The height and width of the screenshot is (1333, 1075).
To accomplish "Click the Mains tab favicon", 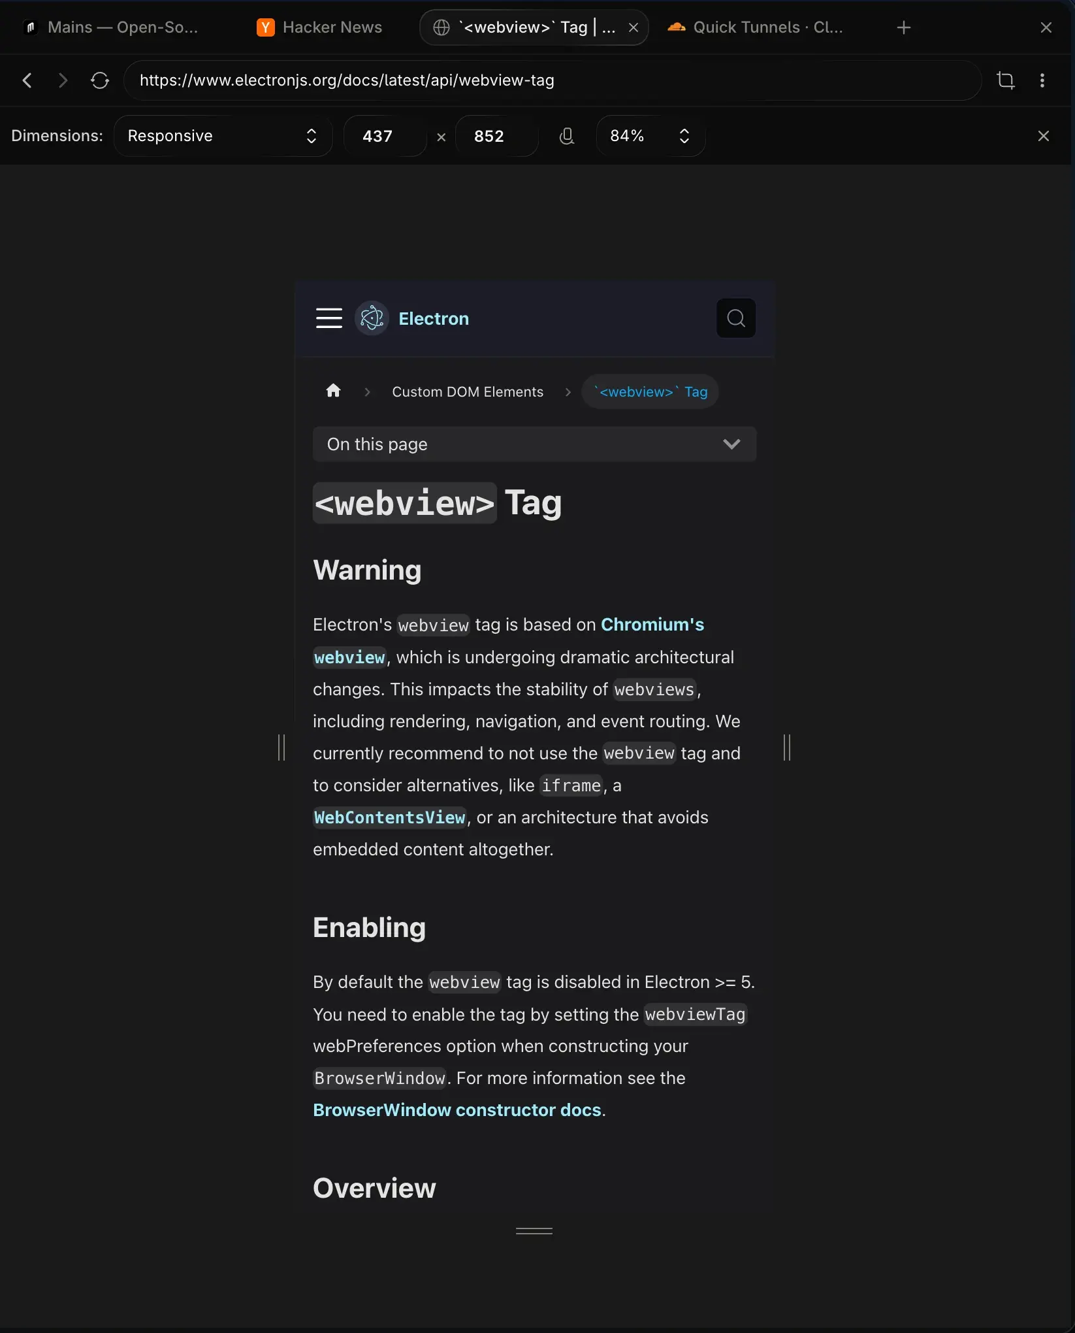I will (x=30, y=27).
